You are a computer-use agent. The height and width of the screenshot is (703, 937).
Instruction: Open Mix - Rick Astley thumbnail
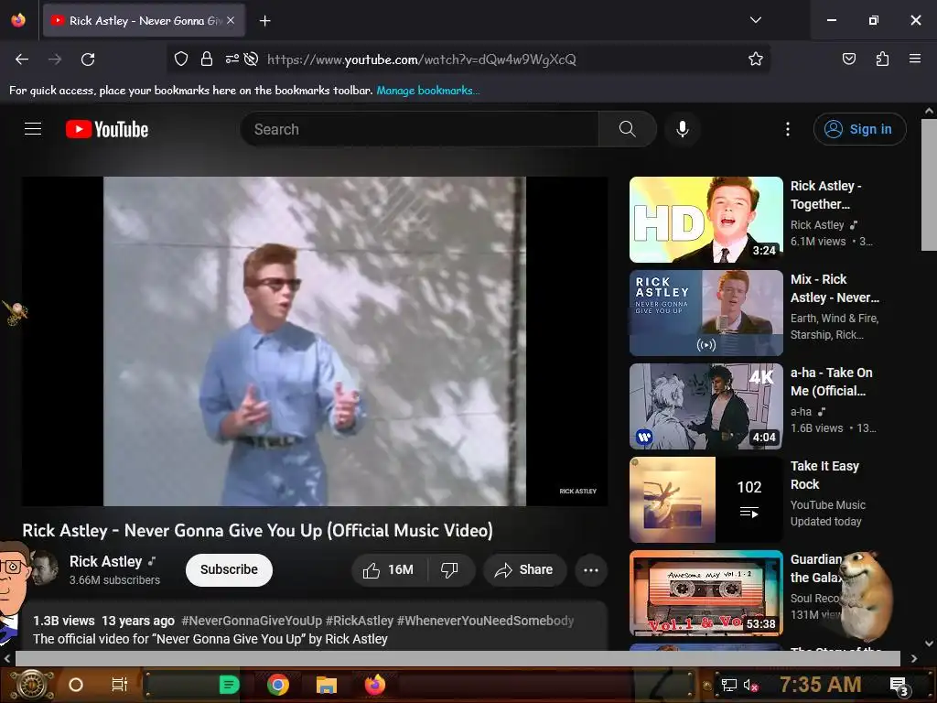tap(706, 313)
